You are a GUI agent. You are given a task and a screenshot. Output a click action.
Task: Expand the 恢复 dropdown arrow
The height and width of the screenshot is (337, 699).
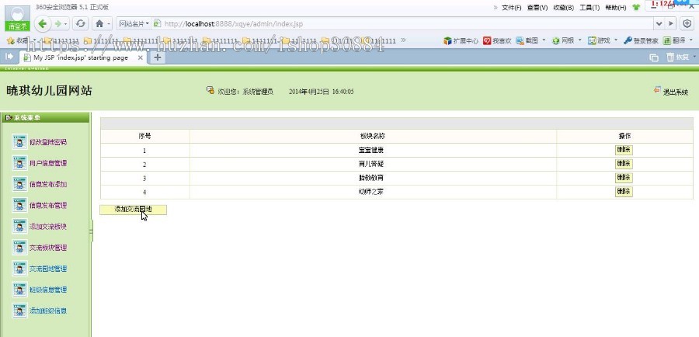pos(694,57)
